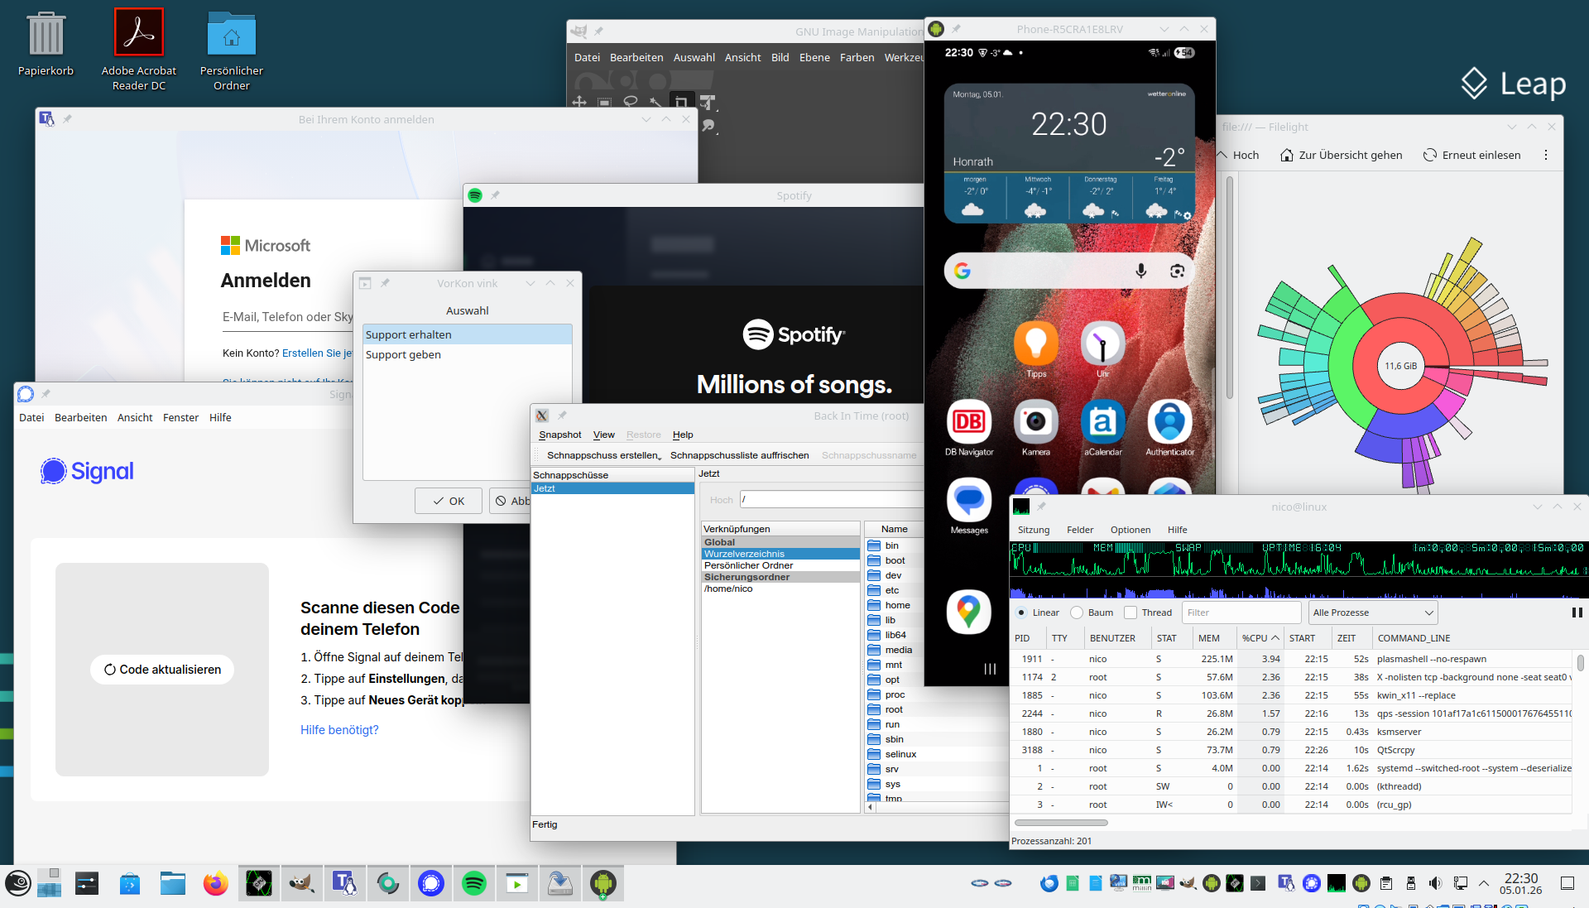Open the Bearbeiten menu in GIMP
This screenshot has height=908, width=1589.
(x=636, y=57)
